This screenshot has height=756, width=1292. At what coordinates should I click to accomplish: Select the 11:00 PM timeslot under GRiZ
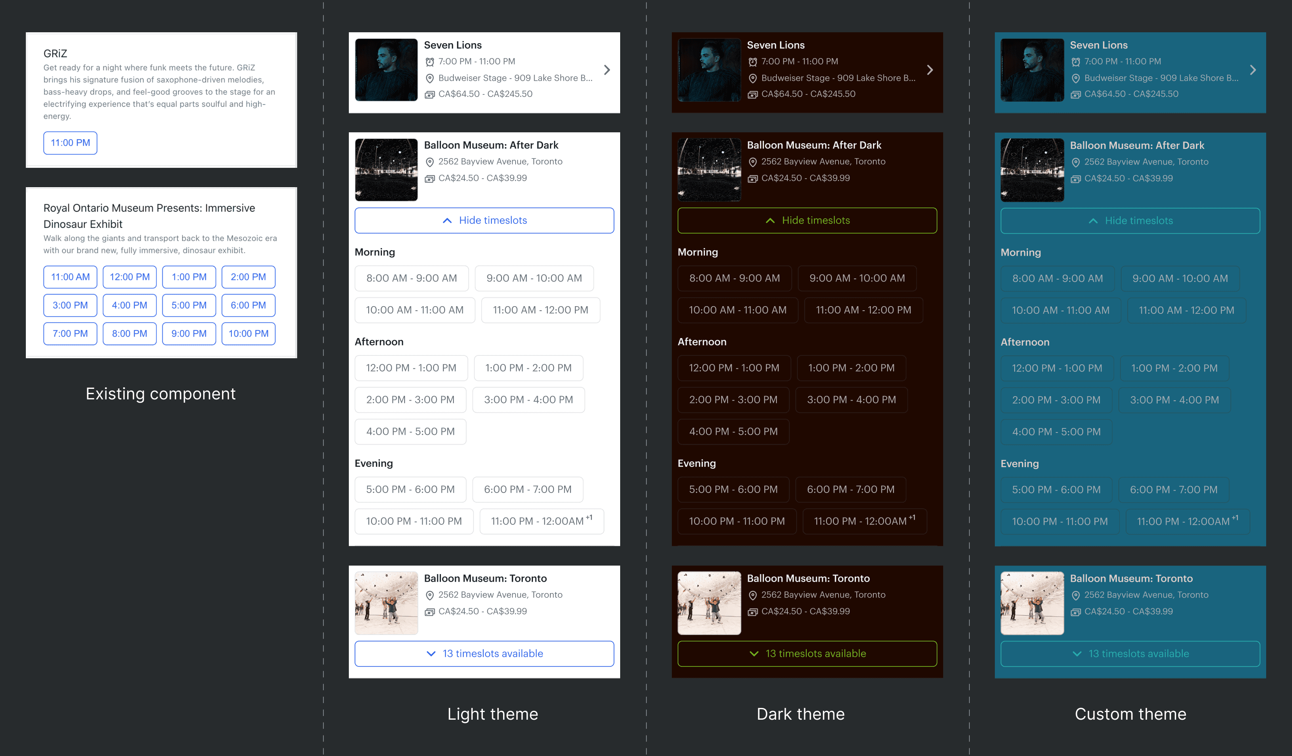coord(70,143)
